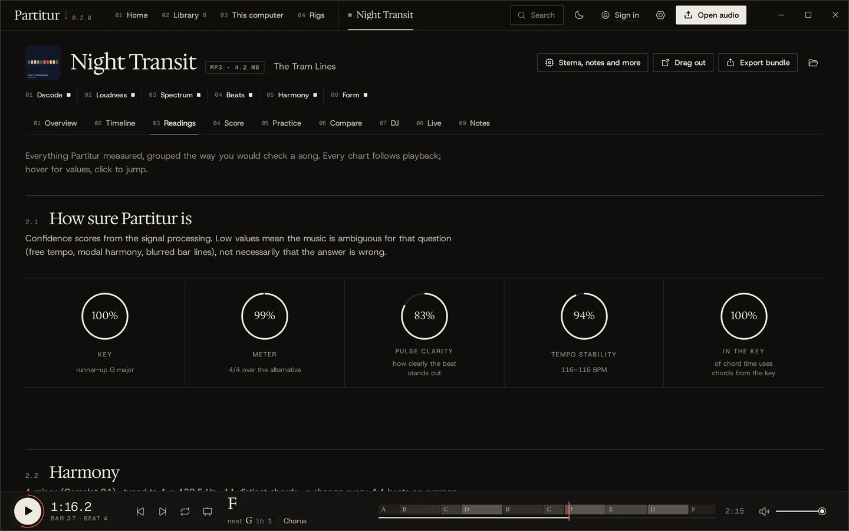This screenshot has height=531, width=849.
Task: Click the Harmony pipeline step
Action: 292,95
